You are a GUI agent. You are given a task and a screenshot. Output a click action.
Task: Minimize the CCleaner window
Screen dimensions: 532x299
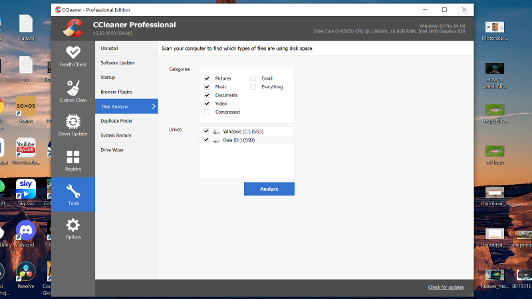425,10
